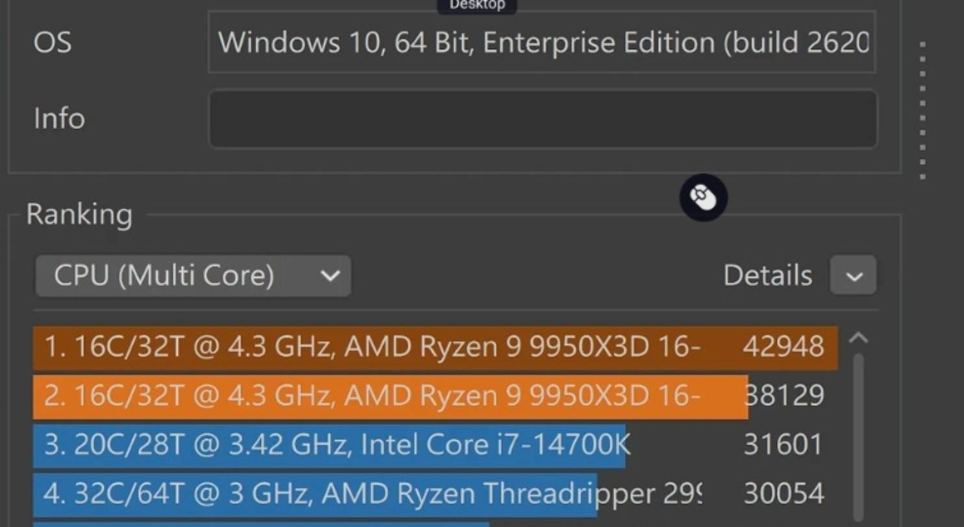Click the round mouse icon badge
964x527 pixels.
[703, 197]
